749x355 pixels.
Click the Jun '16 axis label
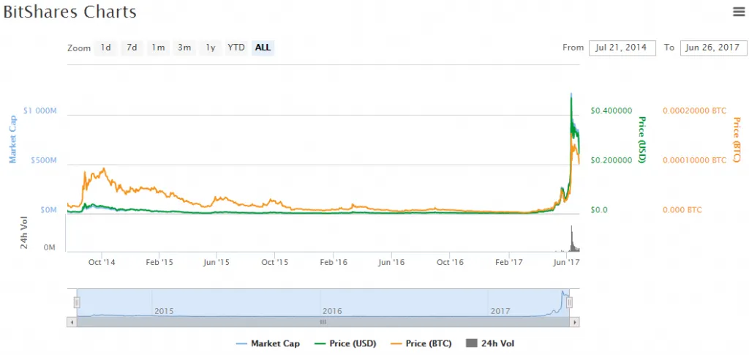pyautogui.click(x=391, y=262)
